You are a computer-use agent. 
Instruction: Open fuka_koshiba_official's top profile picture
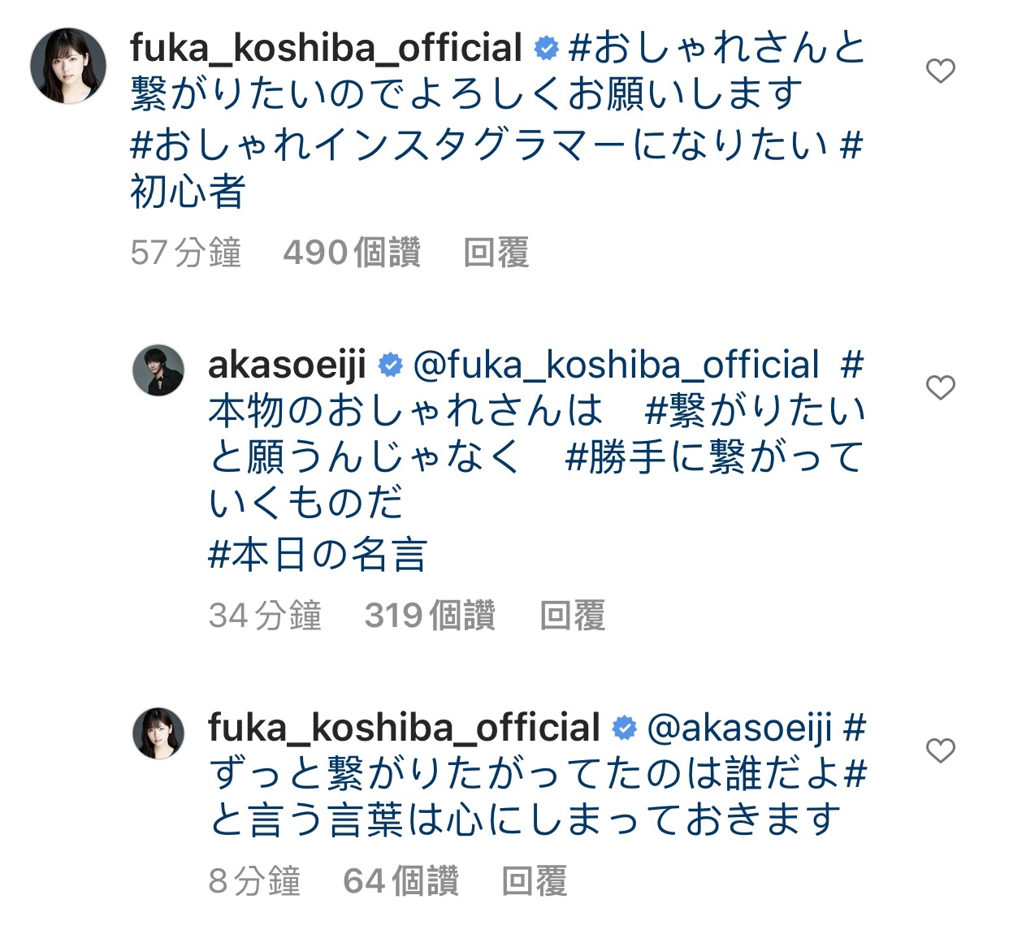[x=68, y=66]
